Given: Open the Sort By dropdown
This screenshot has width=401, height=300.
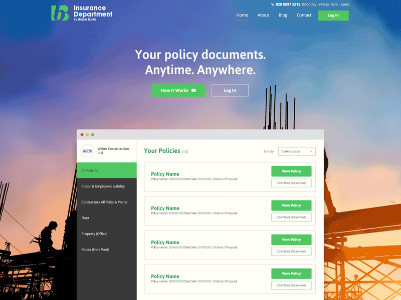Looking at the screenshot, I should pos(297,151).
